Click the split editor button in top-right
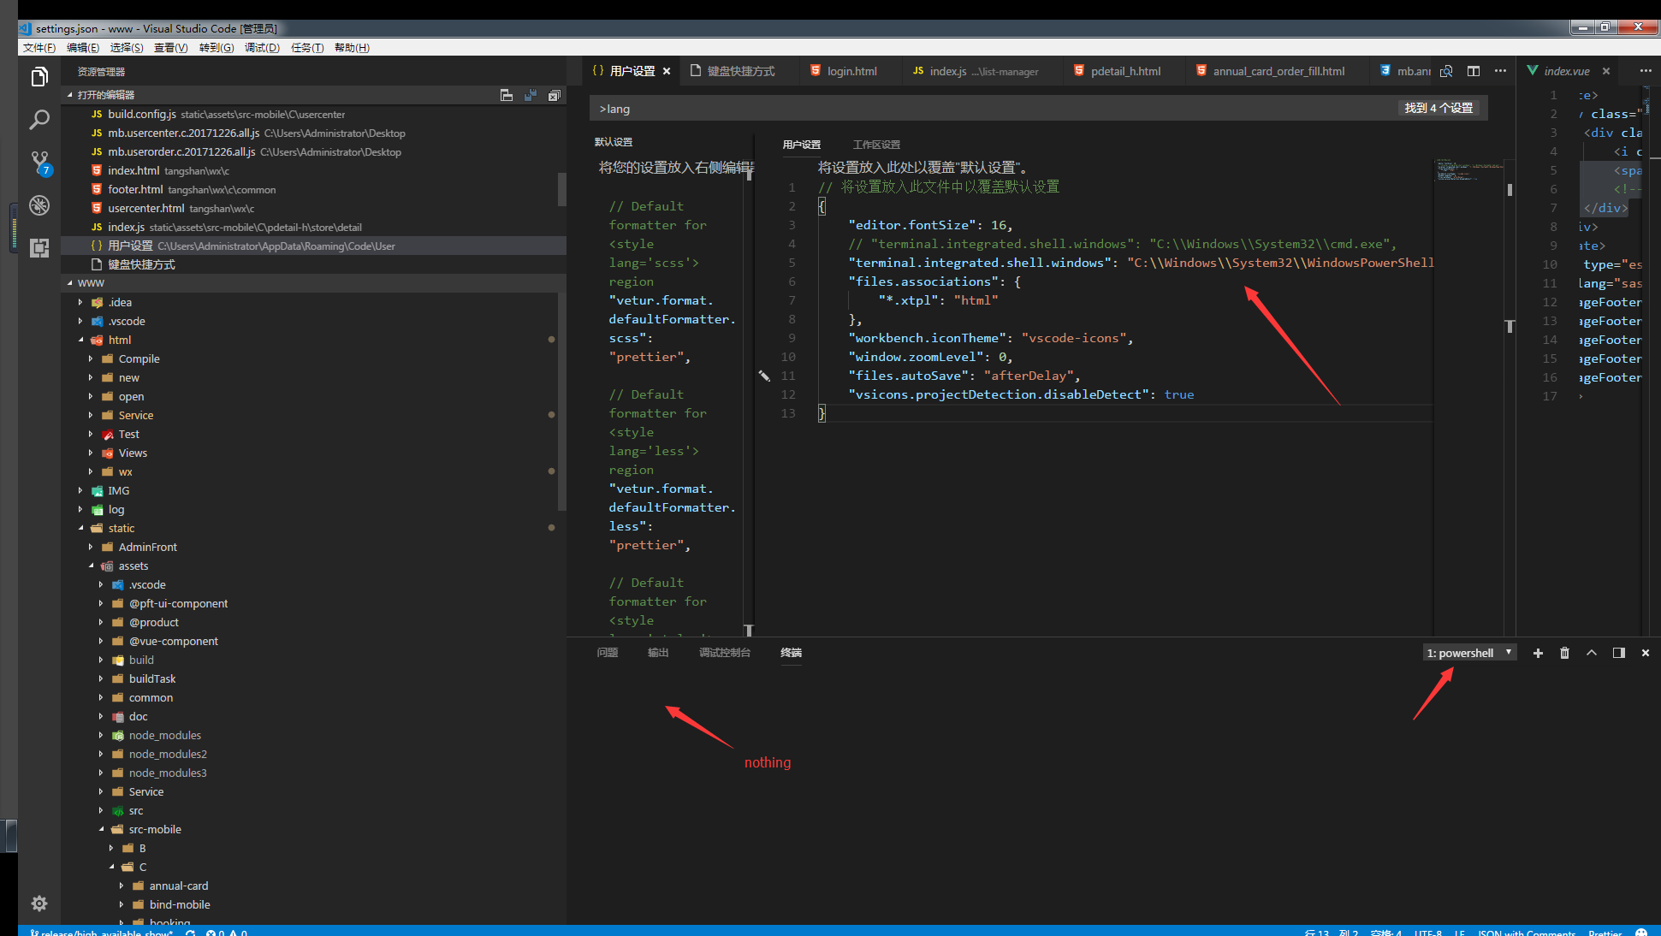 [x=1472, y=71]
